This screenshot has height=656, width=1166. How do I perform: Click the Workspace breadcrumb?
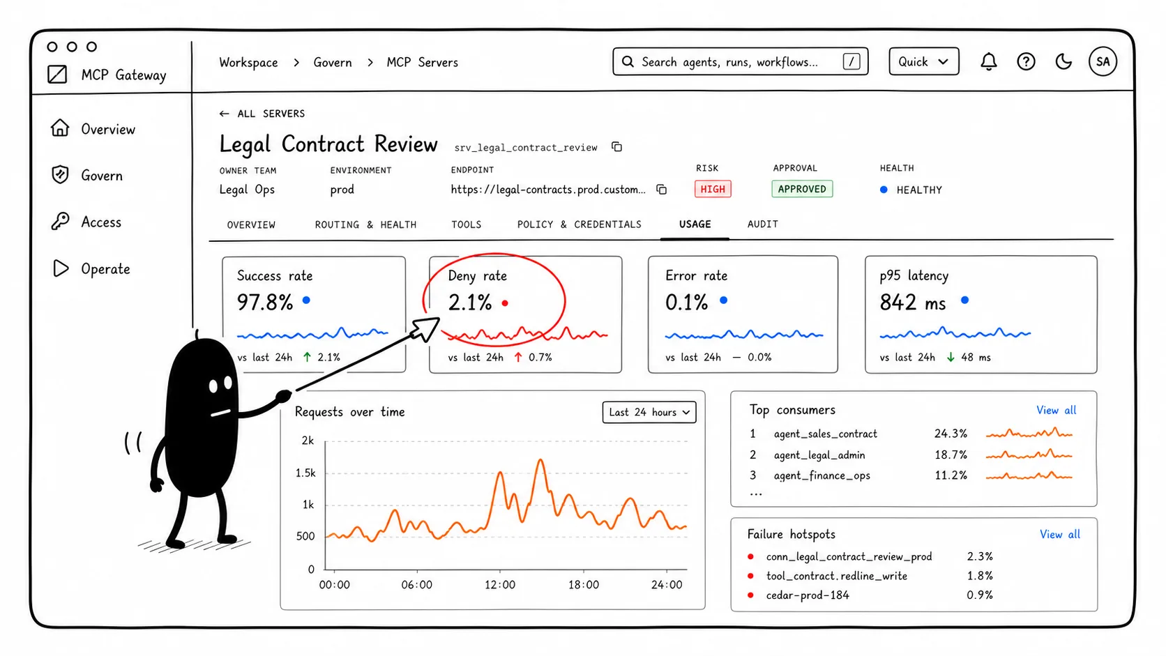point(248,63)
